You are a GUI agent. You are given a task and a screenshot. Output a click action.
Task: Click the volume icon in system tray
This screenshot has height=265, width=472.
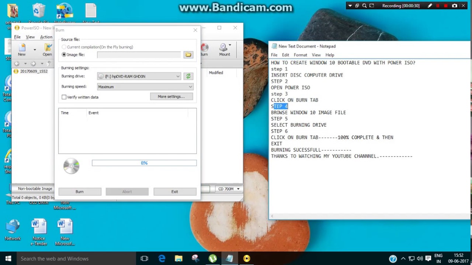[x=420, y=258]
